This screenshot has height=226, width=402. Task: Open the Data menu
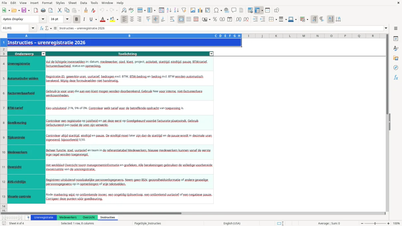click(83, 3)
